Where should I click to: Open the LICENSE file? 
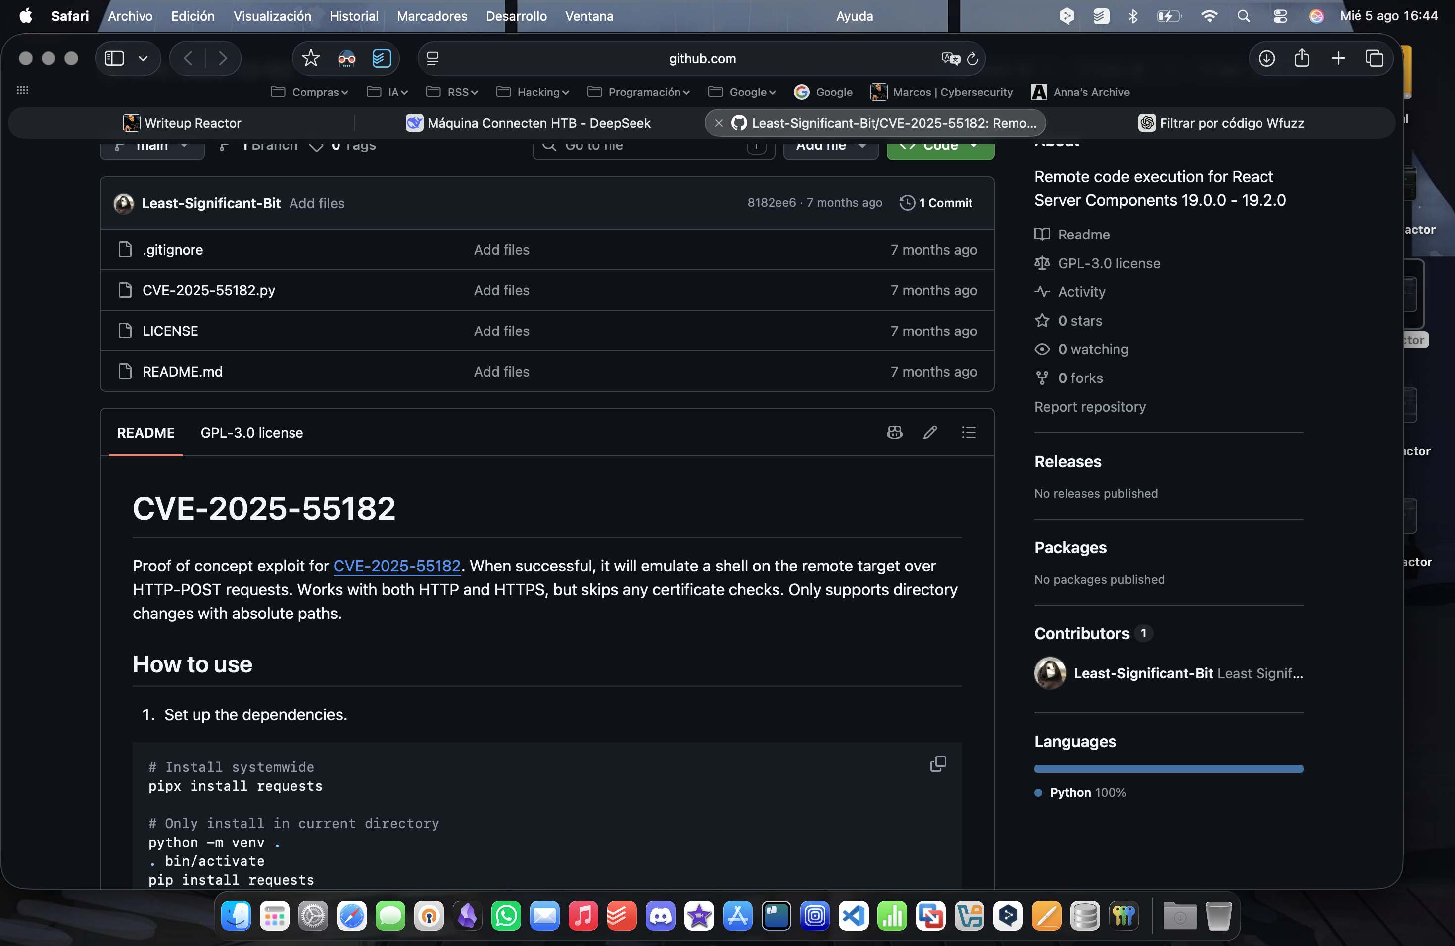click(x=171, y=331)
